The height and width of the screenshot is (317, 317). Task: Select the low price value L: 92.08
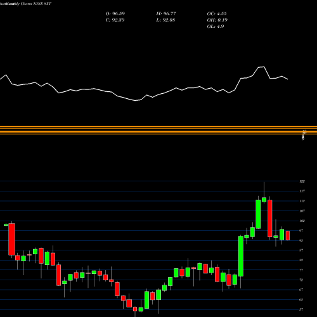coord(165,20)
